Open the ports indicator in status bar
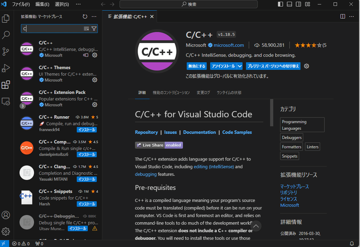This screenshot has height=247, width=360. click(x=39, y=243)
